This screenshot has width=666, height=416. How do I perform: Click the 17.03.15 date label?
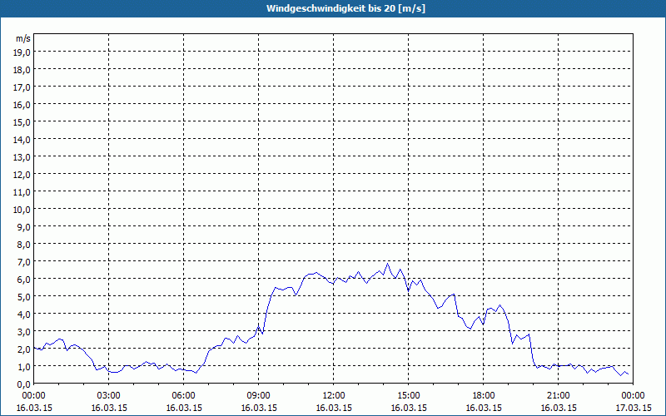[634, 408]
